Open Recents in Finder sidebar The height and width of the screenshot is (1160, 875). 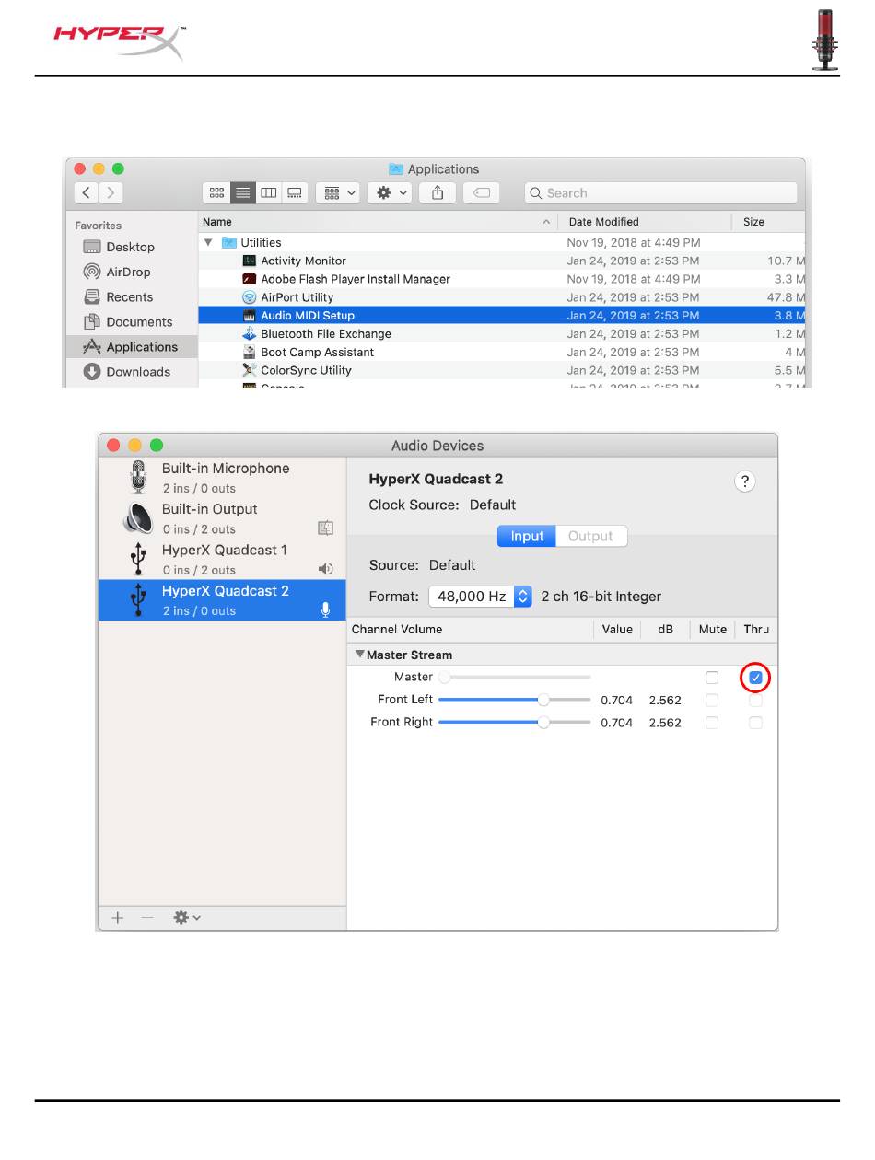[130, 296]
